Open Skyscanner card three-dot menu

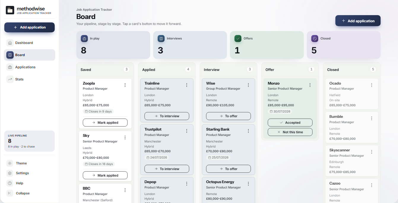372,152
